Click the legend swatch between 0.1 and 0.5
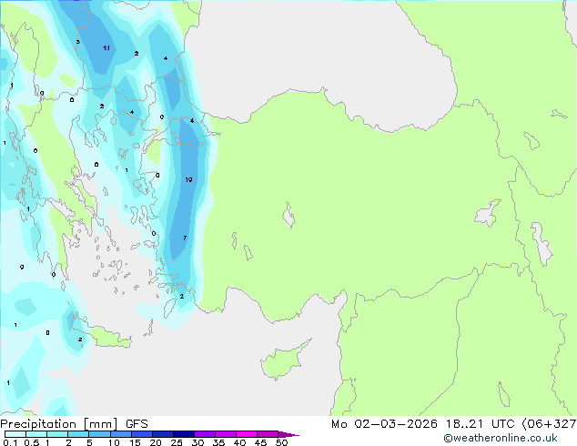The image size is (577, 446). pyautogui.click(x=15, y=434)
